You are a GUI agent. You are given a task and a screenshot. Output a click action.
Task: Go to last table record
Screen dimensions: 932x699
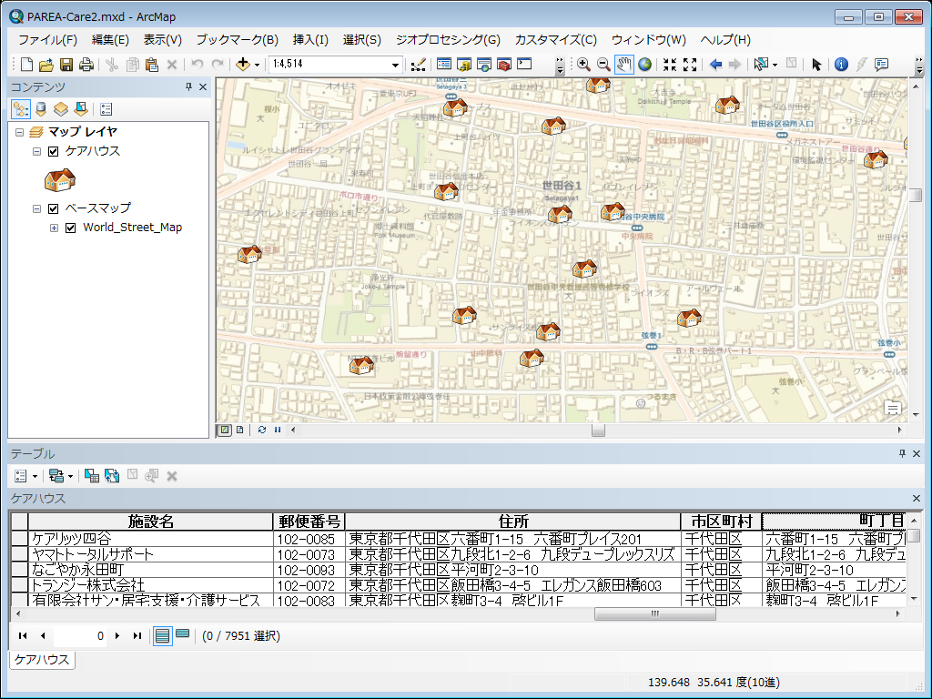click(137, 636)
